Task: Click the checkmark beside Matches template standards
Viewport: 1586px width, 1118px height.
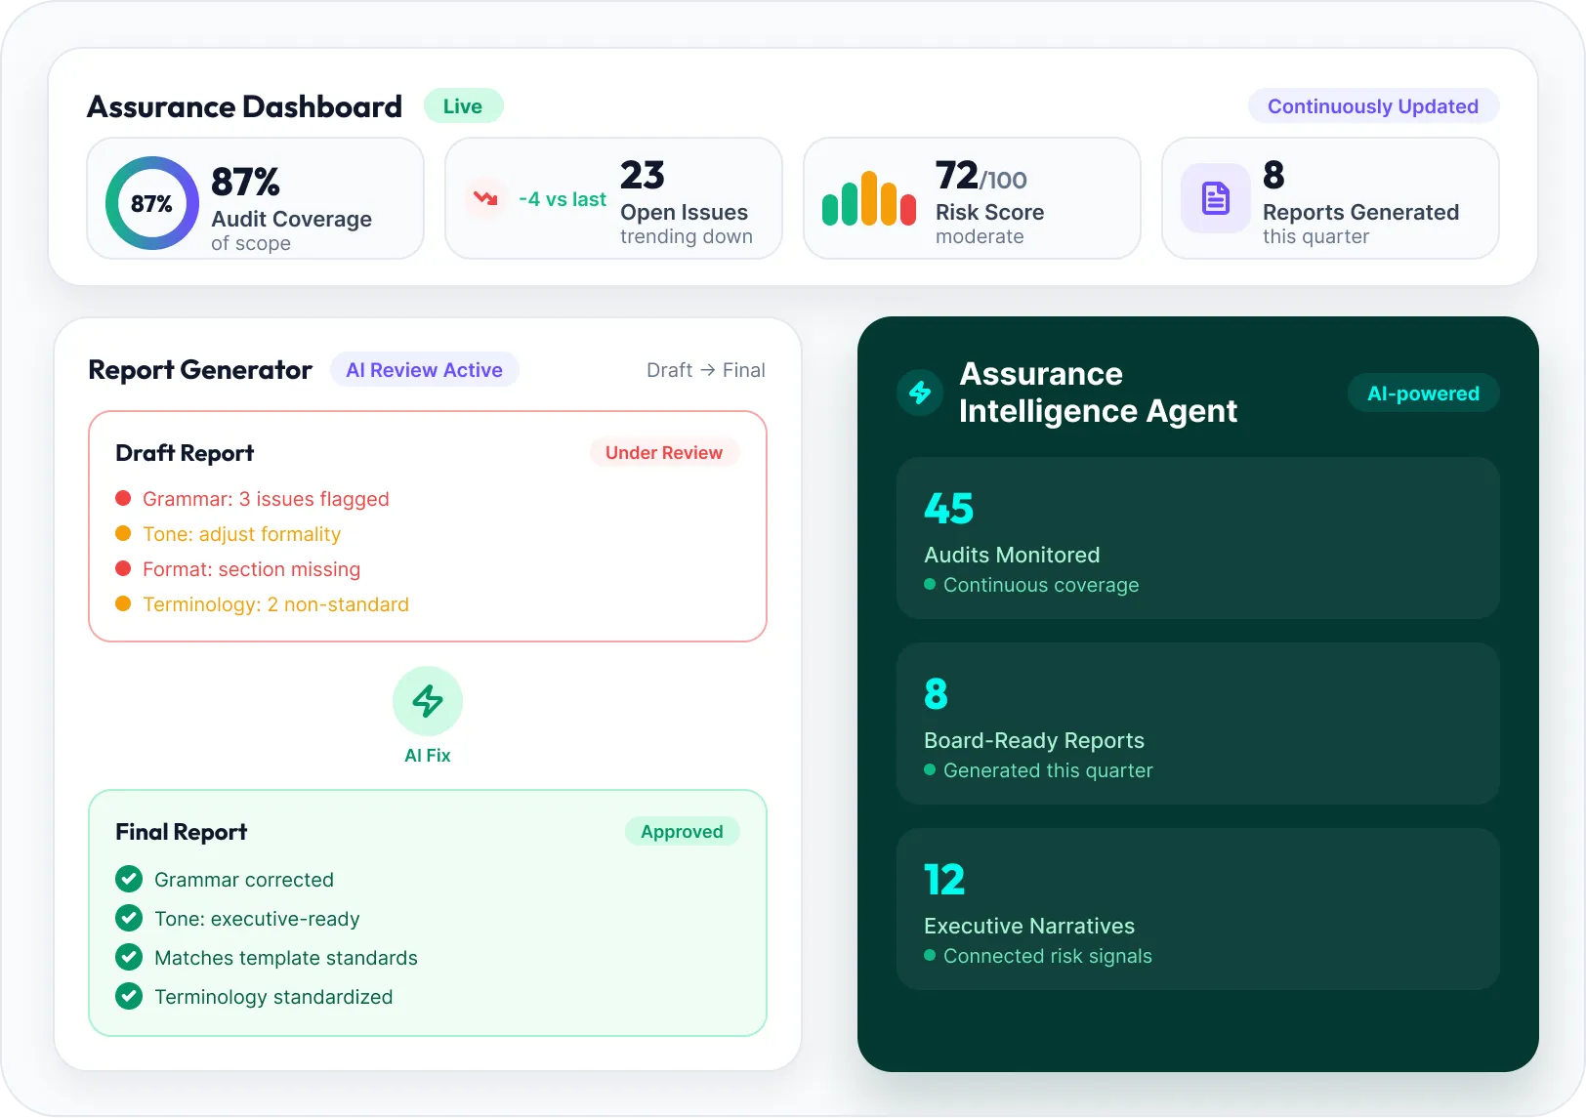Action: point(129,958)
